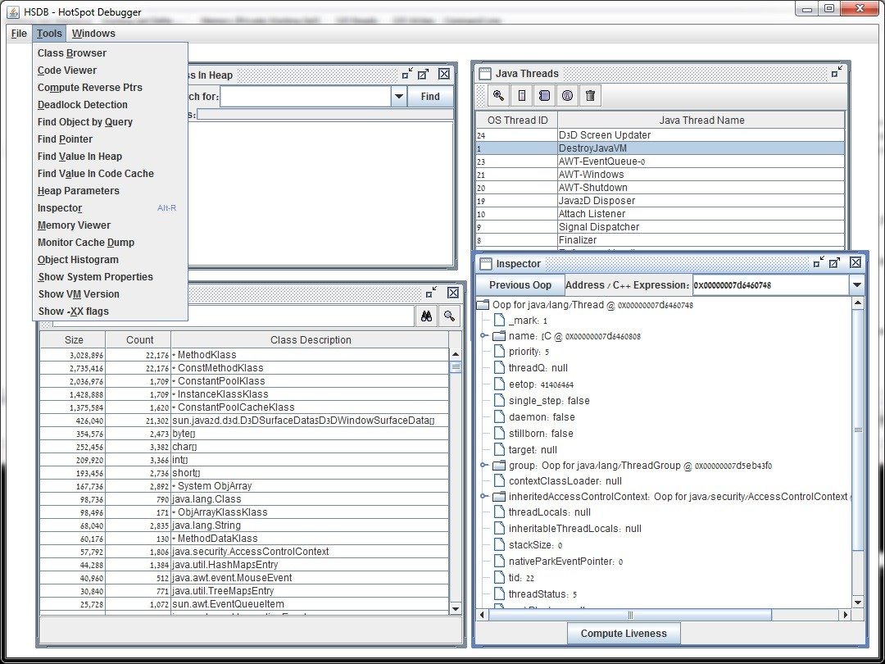Click the Compute Liveness button
885x664 pixels.
click(x=624, y=634)
